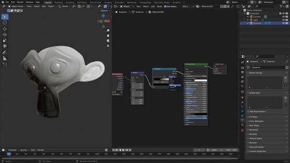
Task: Click the Blender logo menu icon
Action: [3, 2]
